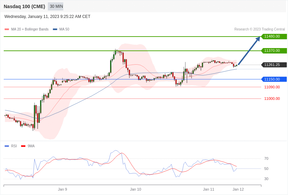Click the red MA 20 legend swatch
Screen dimensions: 288x195
coord(7,29)
